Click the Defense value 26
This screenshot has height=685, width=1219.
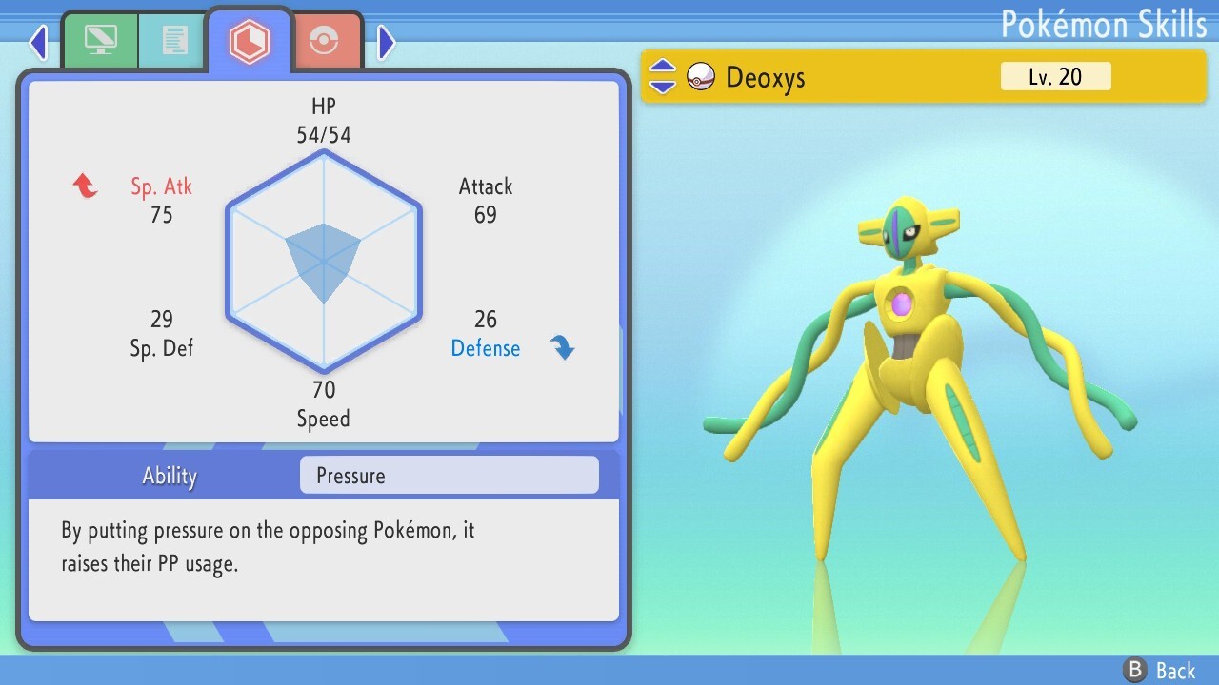click(x=486, y=320)
